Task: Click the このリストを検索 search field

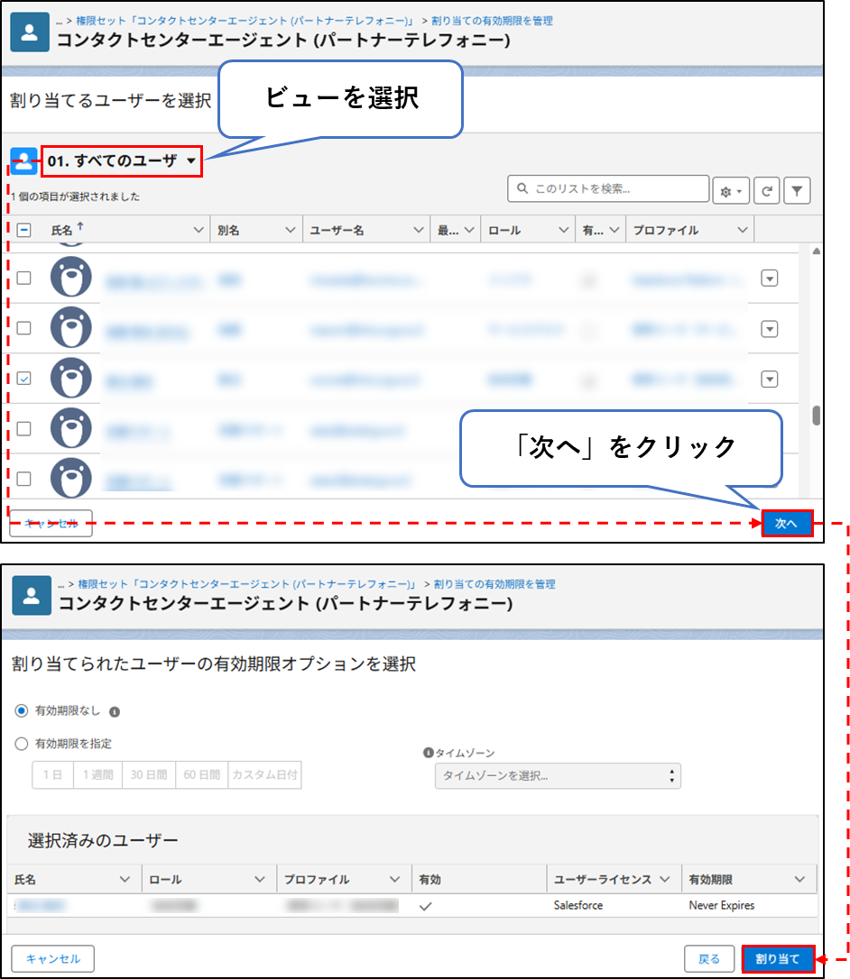Action: (608, 188)
